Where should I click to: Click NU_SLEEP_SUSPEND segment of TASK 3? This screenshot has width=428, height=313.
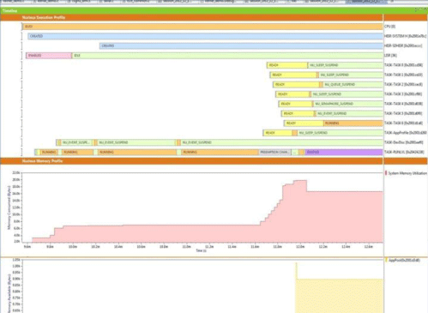347,94
